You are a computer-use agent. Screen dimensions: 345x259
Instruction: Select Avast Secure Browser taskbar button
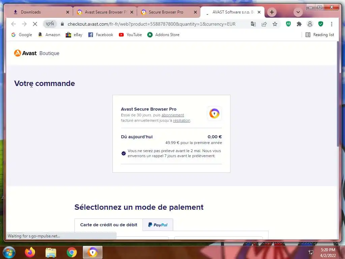pos(93,252)
